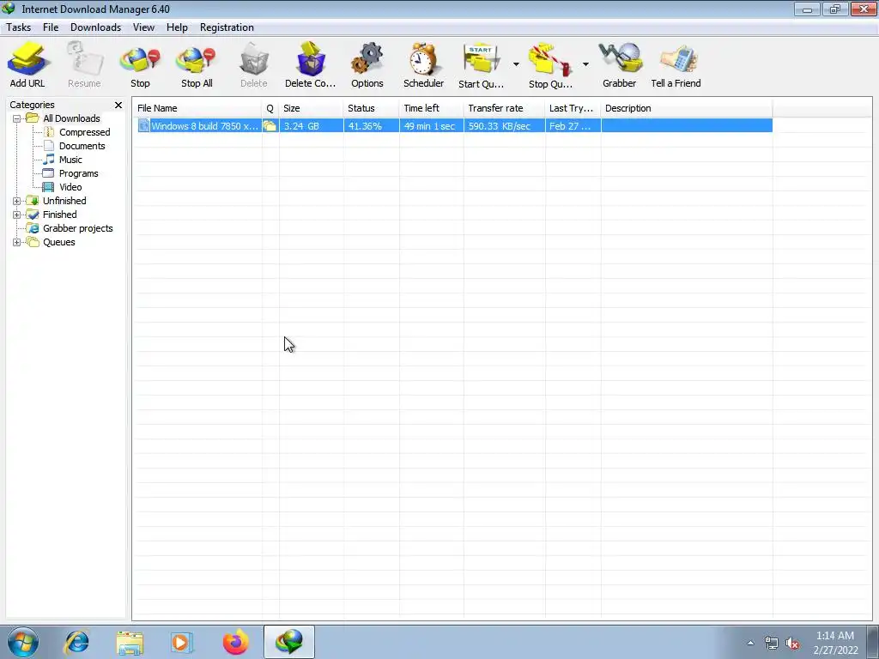879x659 pixels.
Task: Click the 49 min 1 sec time cell
Action: pos(432,126)
